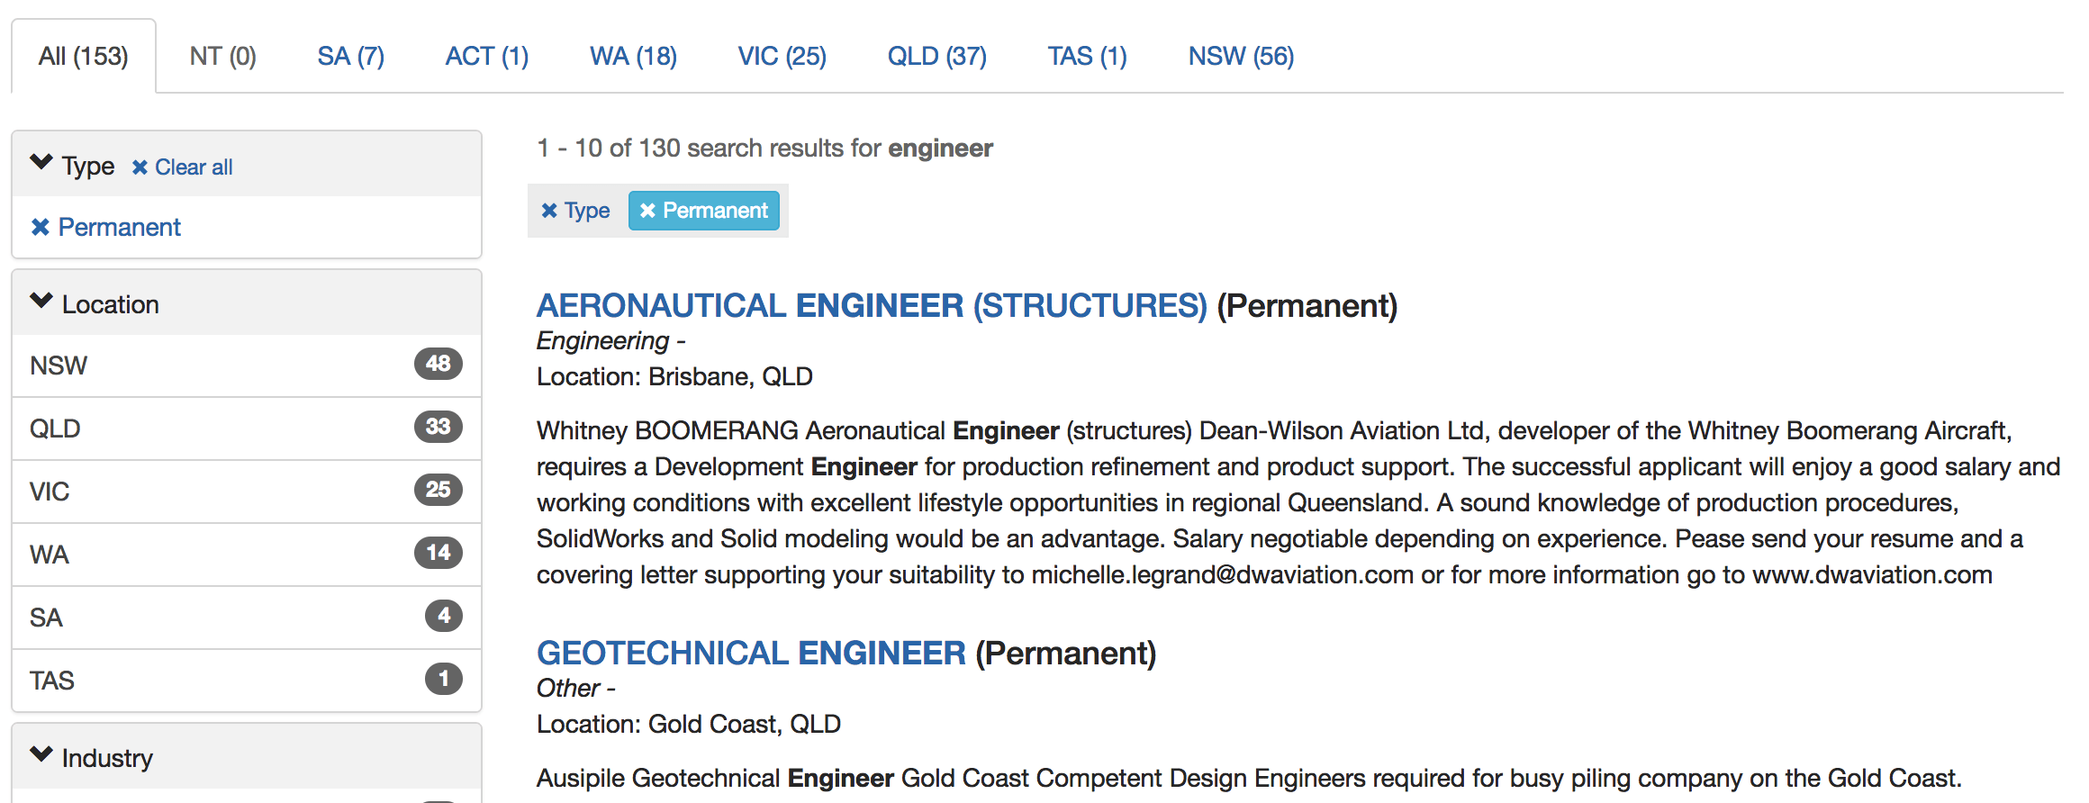Switch to the WA (18) tab
The width and height of the screenshot is (2089, 803).
point(633,57)
